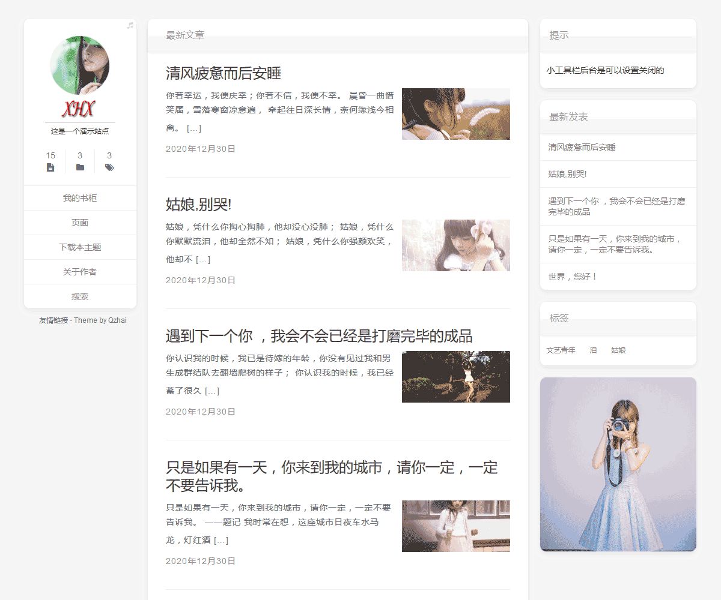Image resolution: width=721 pixels, height=600 pixels.
Task: Click the photo of girl holding camera
Action: [618, 464]
